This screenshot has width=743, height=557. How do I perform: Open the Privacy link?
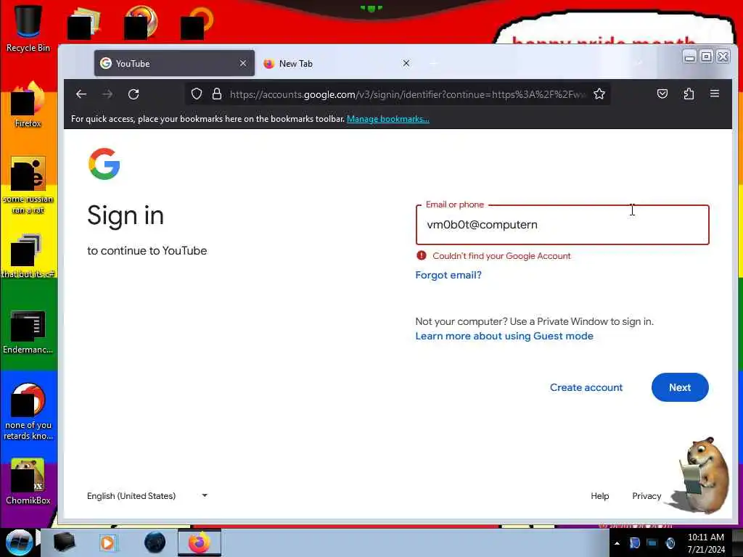[x=646, y=496]
